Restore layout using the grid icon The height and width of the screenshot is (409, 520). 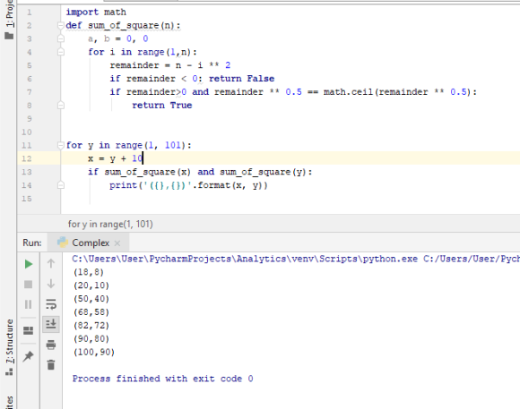click(x=29, y=330)
